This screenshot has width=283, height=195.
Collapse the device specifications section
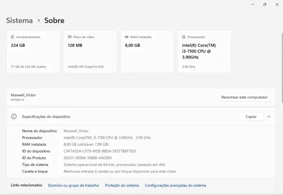[269, 117]
